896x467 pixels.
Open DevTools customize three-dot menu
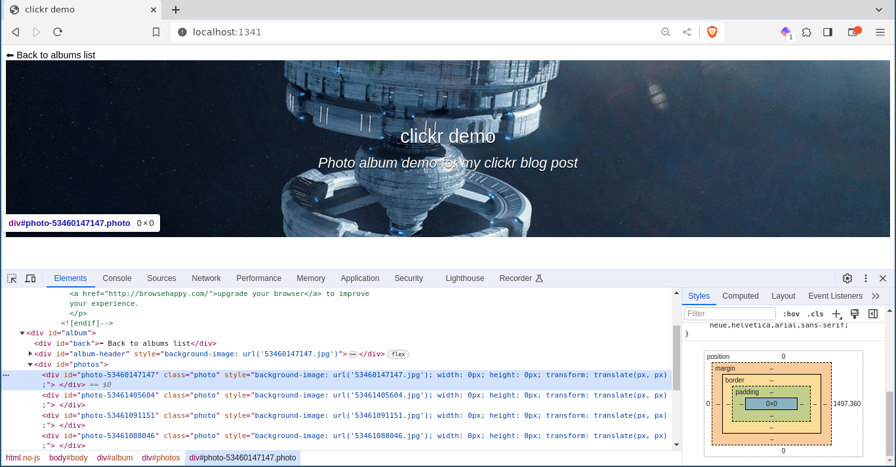(866, 278)
